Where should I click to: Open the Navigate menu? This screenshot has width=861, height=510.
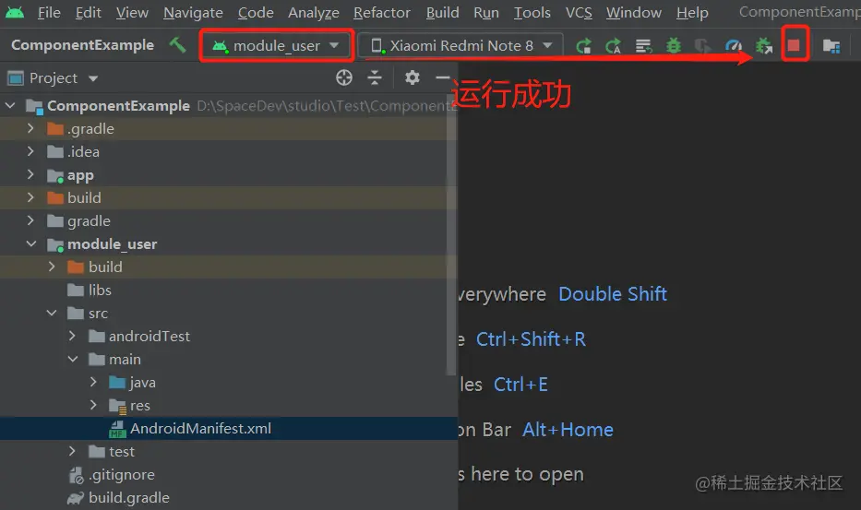[193, 12]
